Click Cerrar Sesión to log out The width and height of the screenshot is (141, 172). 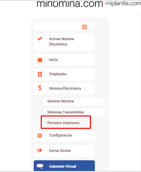coord(64,151)
